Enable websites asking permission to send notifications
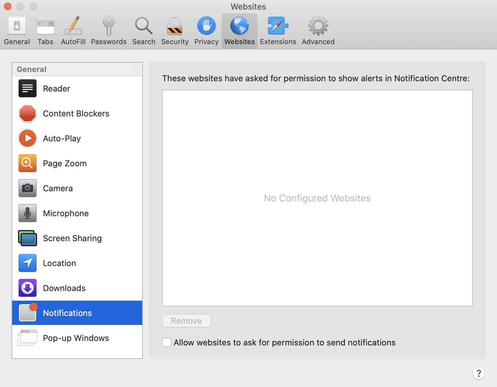Viewport: 497px width, 387px height. (167, 342)
